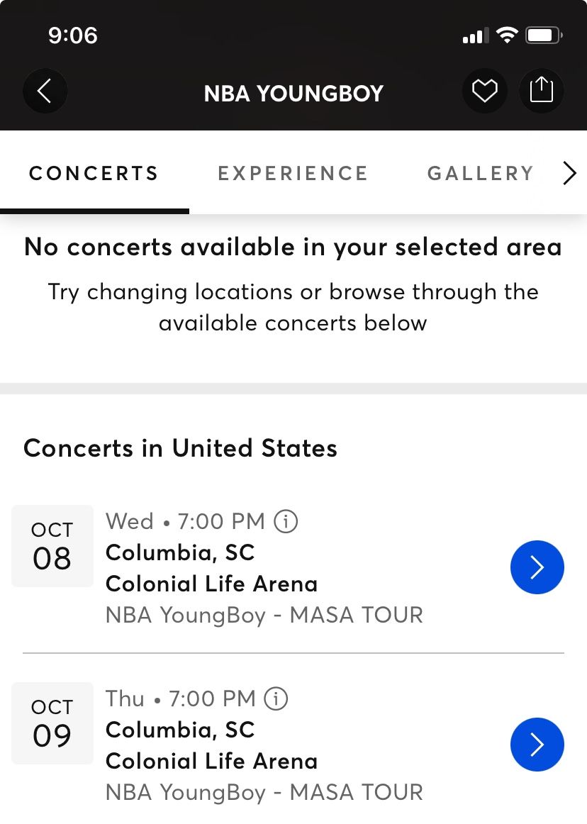The height and width of the screenshot is (824, 587).
Task: Tap the NBA YOUNGBOY header title
Action: click(293, 94)
